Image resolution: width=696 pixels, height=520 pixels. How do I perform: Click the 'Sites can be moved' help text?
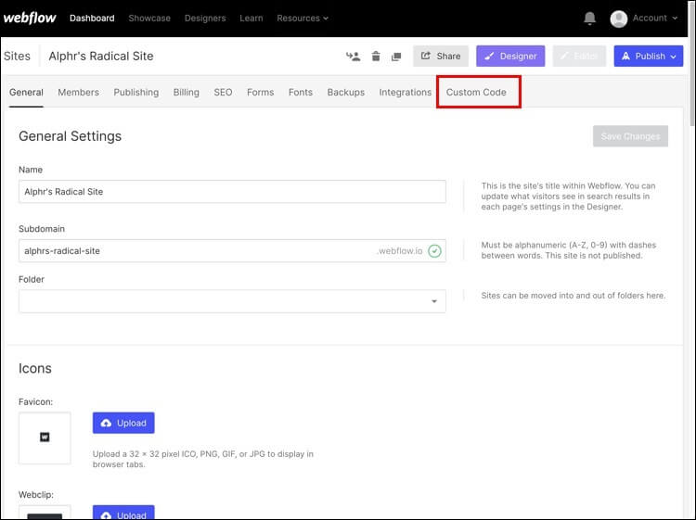[574, 296]
